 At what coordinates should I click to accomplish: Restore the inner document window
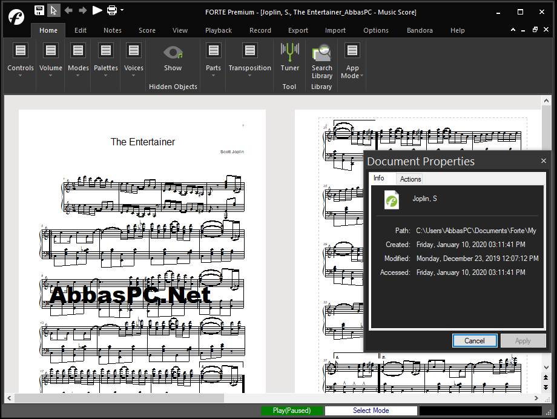tap(535, 30)
